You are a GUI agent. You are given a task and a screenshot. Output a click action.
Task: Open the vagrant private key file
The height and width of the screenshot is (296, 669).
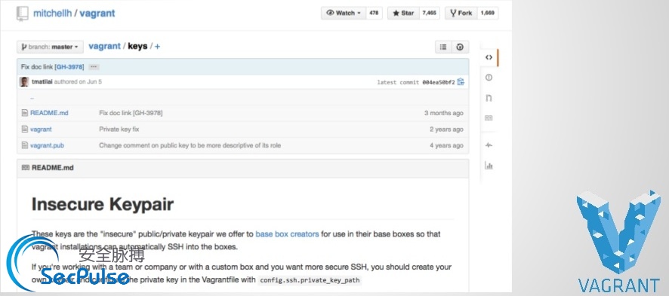tap(41, 130)
